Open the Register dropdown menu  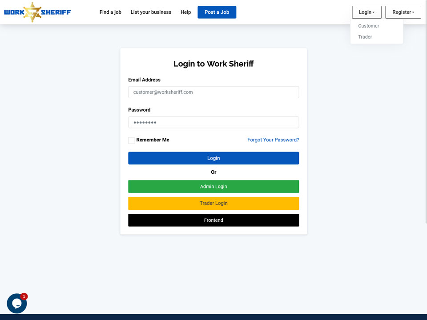pos(403,12)
